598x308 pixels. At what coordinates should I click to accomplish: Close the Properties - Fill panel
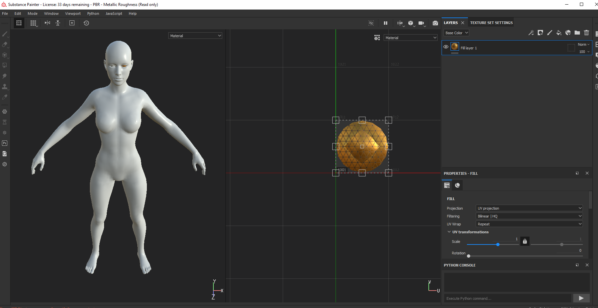tap(587, 173)
